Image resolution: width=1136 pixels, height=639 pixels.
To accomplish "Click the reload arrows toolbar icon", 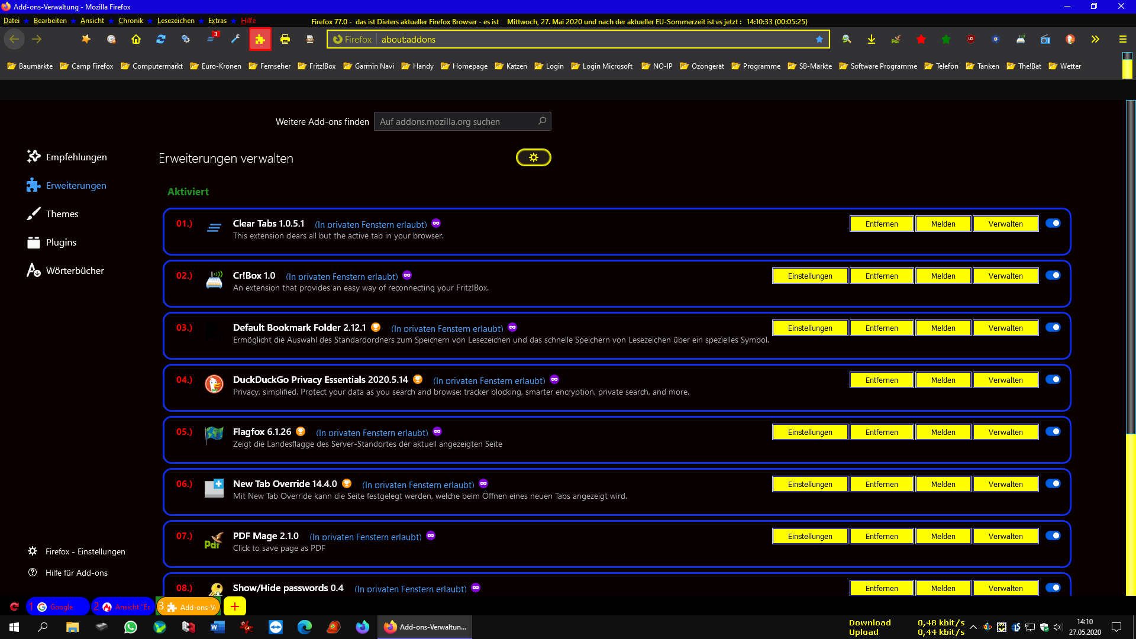I will [x=161, y=39].
